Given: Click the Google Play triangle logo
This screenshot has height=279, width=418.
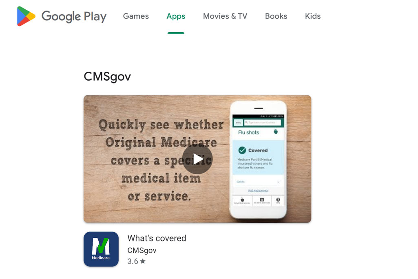Looking at the screenshot, I should tap(26, 16).
